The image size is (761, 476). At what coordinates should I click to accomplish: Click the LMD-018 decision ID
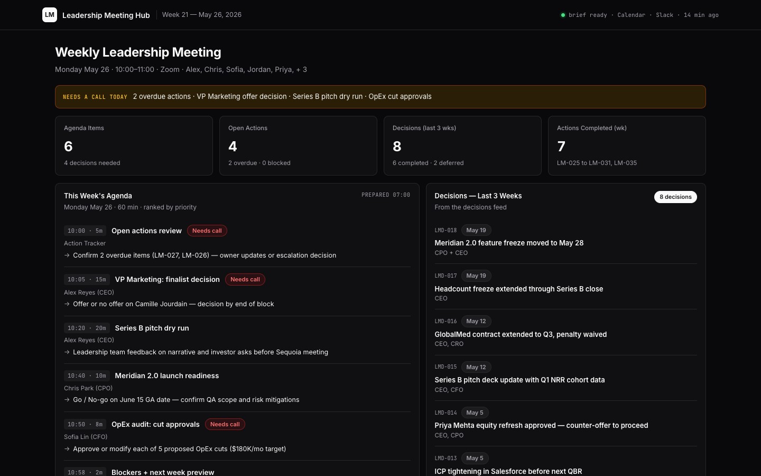click(446, 231)
